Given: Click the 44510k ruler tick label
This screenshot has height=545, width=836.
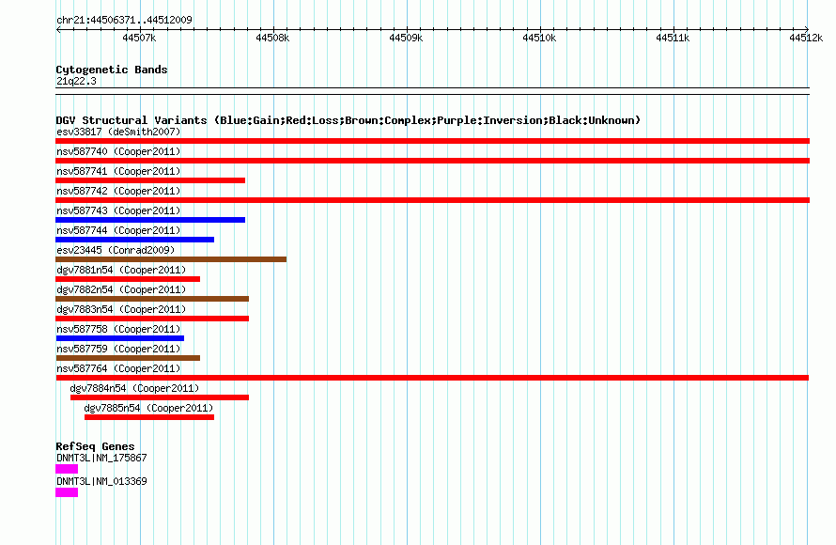Looking at the screenshot, I should (x=539, y=38).
